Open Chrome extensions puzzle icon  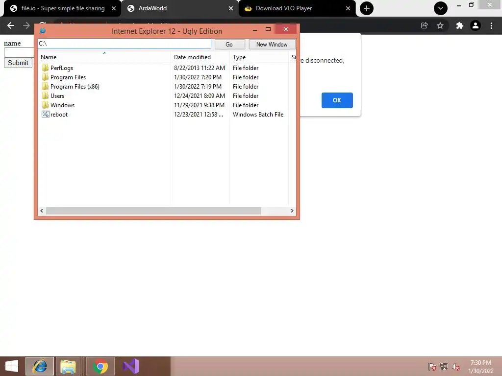(x=459, y=25)
